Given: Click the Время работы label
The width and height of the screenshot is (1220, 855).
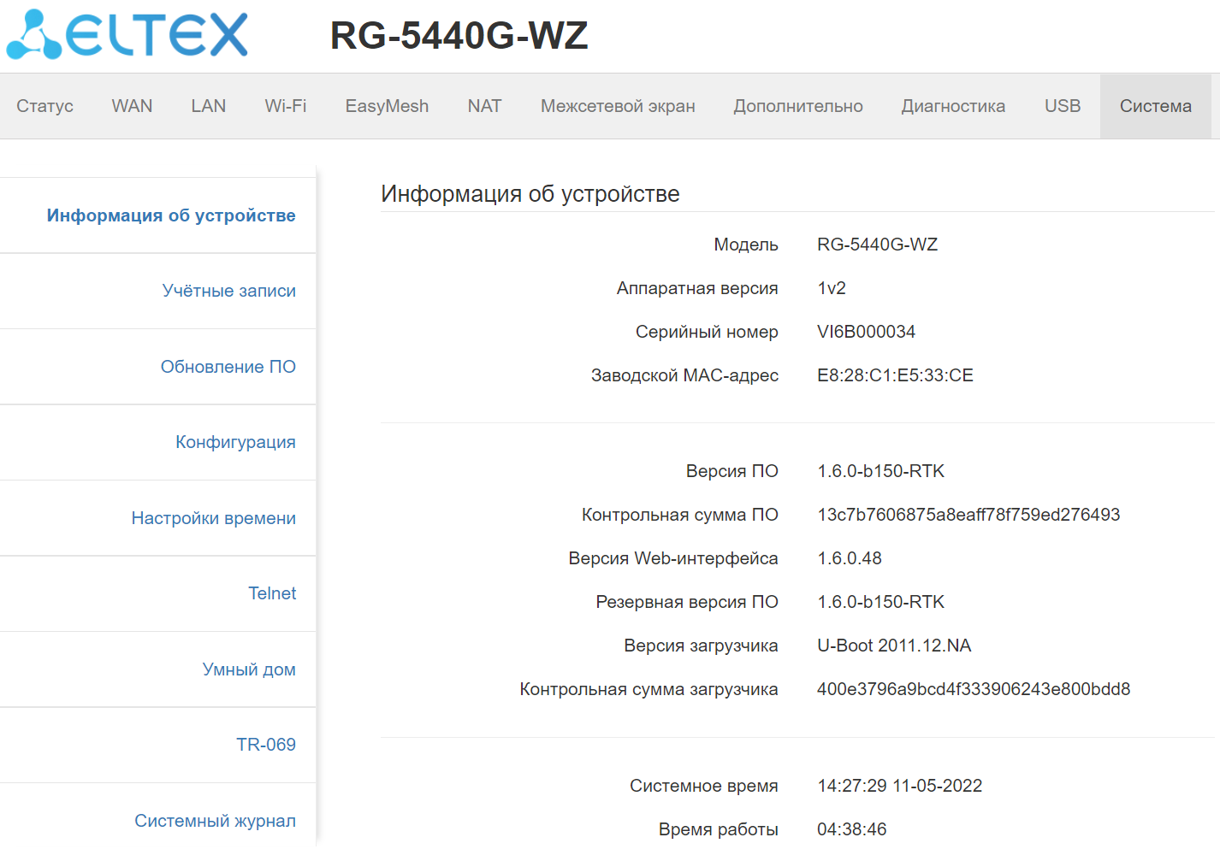Looking at the screenshot, I should pyautogui.click(x=719, y=829).
